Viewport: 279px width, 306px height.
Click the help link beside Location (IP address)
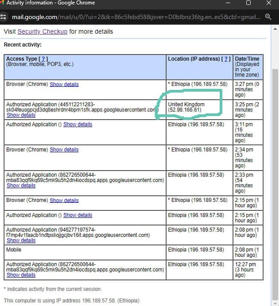(x=226, y=59)
